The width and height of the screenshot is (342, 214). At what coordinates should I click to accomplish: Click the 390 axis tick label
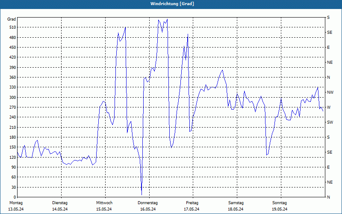point(13,67)
